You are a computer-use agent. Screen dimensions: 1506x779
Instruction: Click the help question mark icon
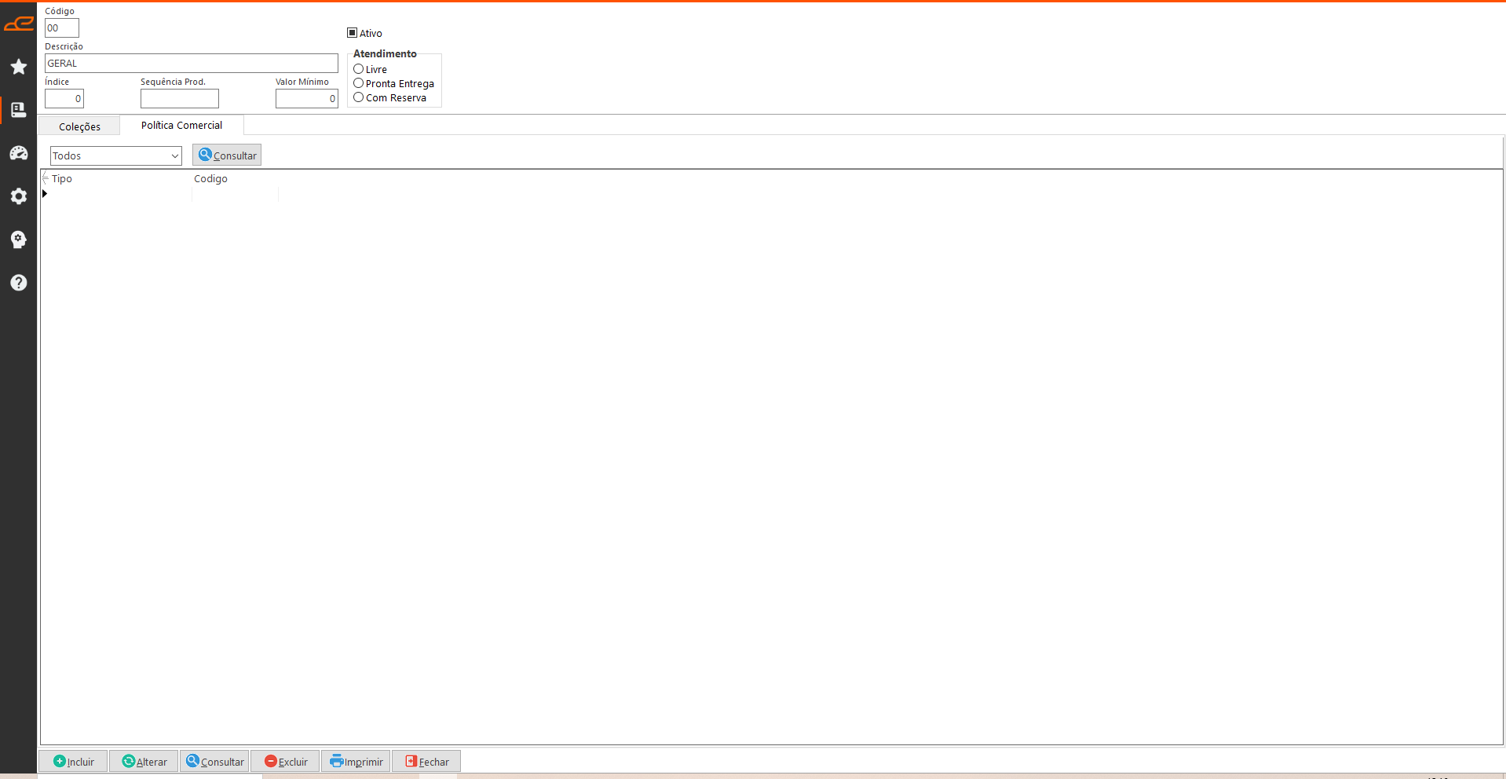19,283
